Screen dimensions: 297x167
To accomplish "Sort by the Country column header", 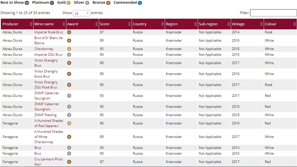I will [148, 24].
